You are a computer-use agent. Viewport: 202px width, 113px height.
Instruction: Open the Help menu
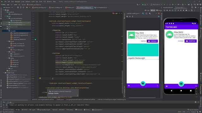[54, 2]
